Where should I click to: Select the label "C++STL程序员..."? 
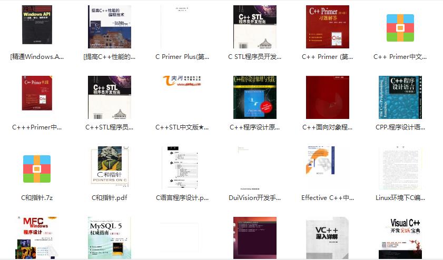110,127
